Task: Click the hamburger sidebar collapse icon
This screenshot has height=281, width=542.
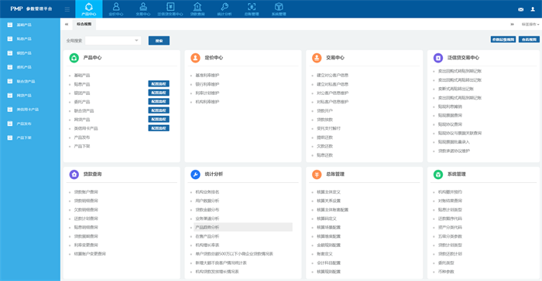Action: [x=67, y=9]
